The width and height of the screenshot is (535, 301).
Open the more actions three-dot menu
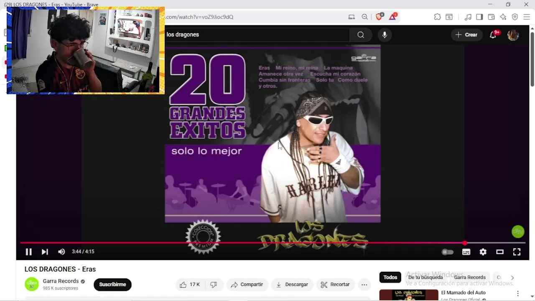click(x=364, y=285)
